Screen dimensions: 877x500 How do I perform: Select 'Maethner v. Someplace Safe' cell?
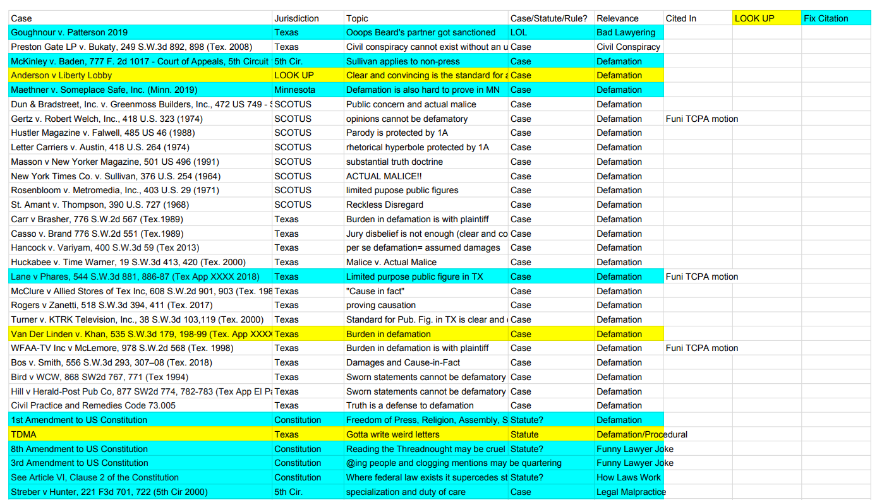click(x=140, y=90)
